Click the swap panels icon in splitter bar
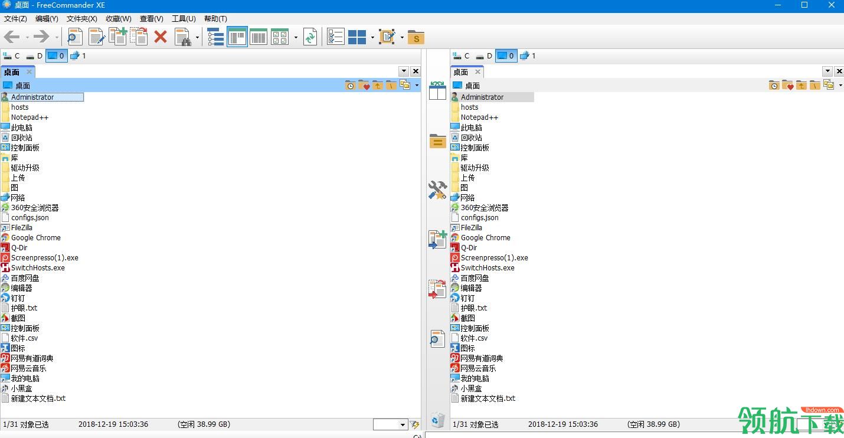This screenshot has height=438, width=844. pos(437,90)
